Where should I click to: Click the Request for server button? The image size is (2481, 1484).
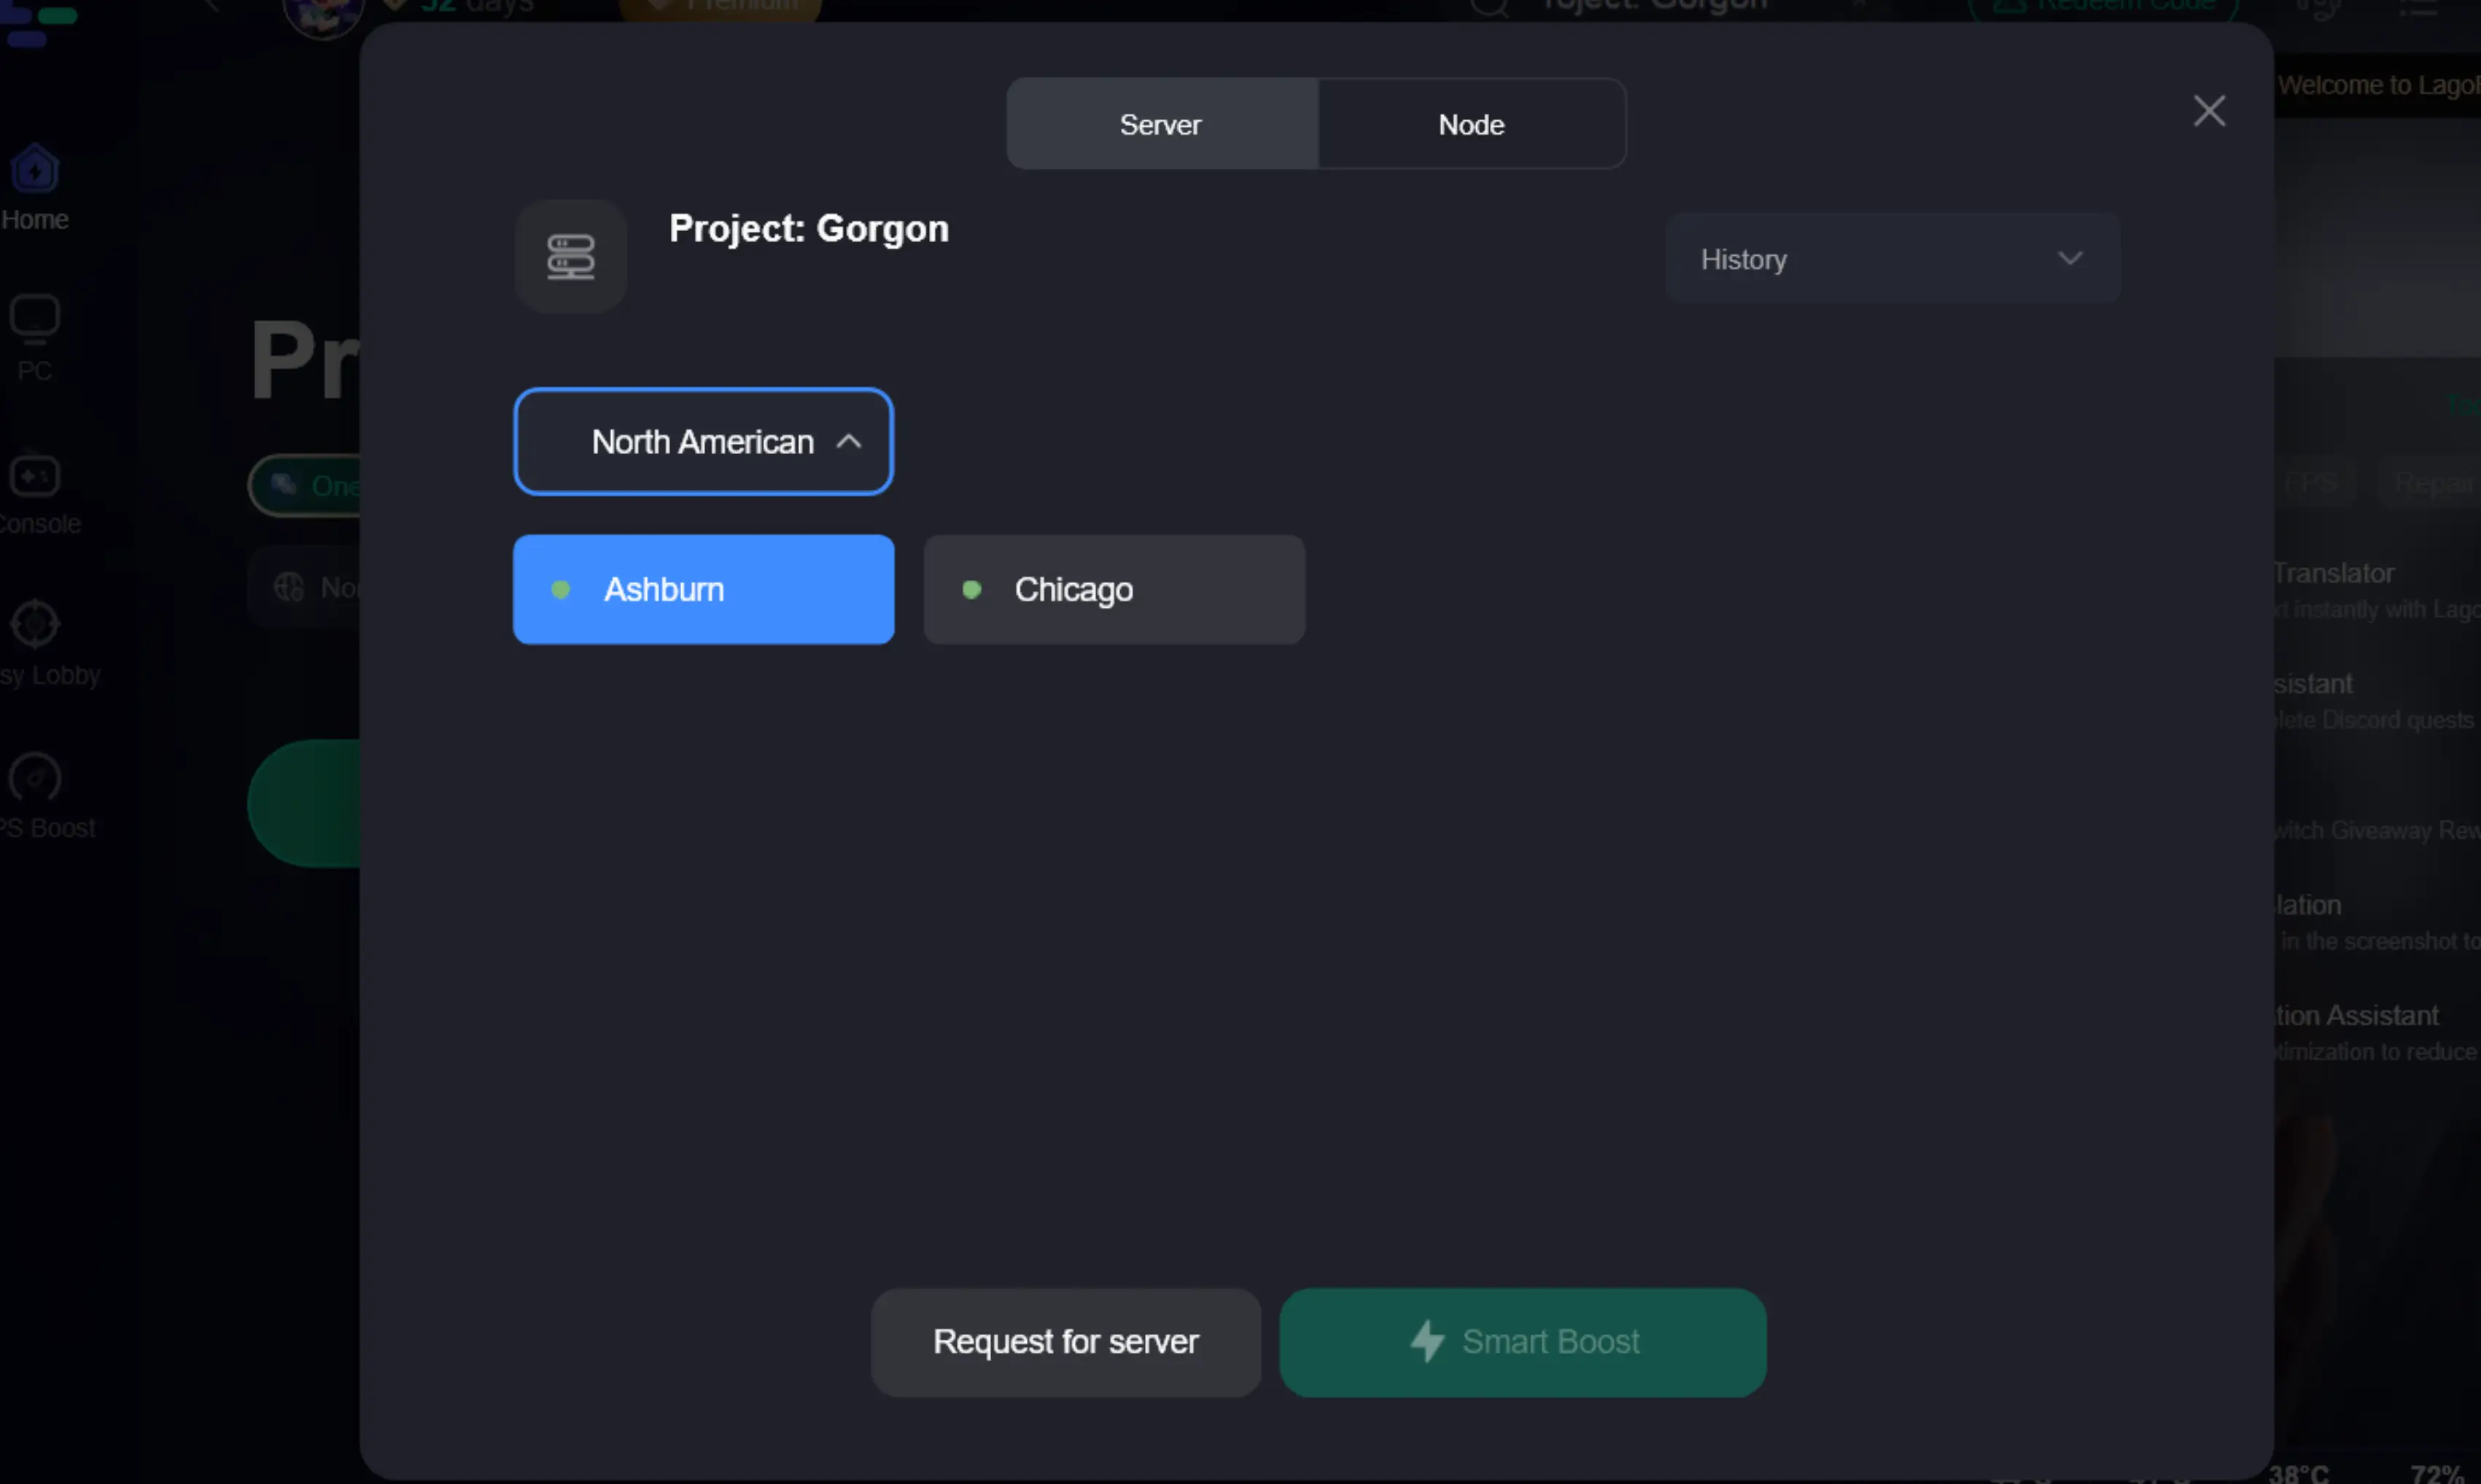(1065, 1342)
